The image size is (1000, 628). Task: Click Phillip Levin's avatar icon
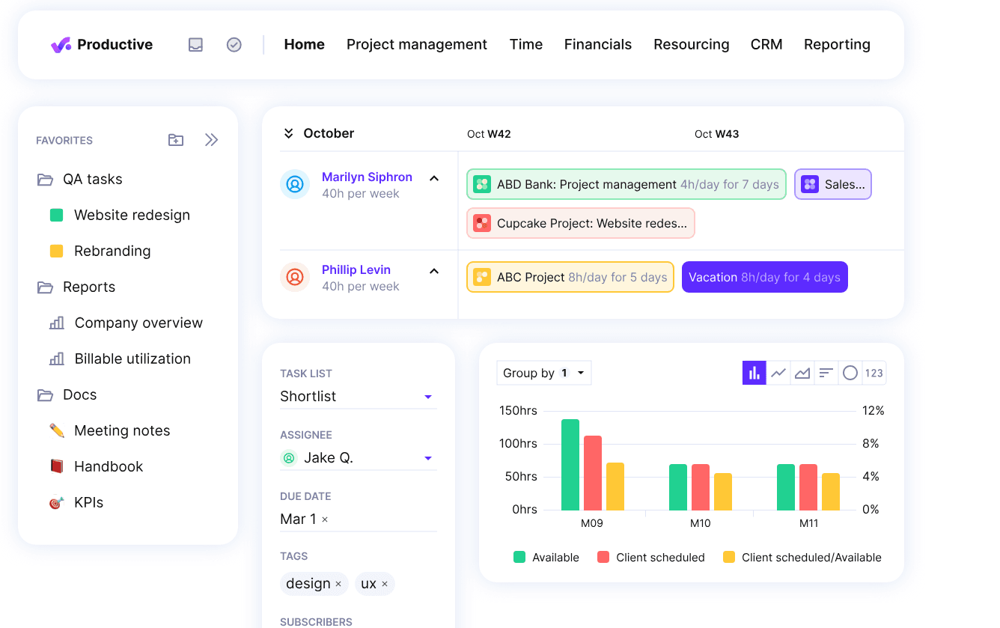[295, 277]
